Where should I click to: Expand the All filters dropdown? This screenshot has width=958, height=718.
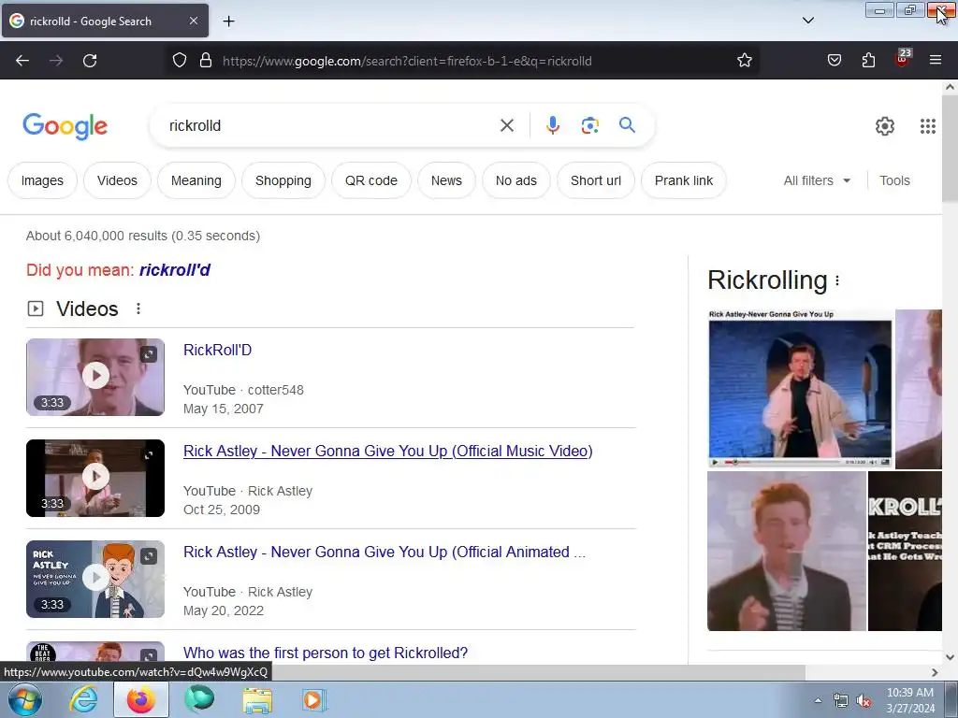[817, 180]
